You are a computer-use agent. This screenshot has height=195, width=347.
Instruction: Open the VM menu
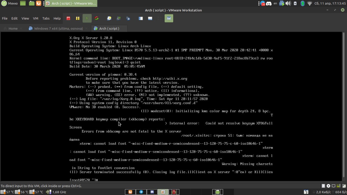tap(36, 18)
